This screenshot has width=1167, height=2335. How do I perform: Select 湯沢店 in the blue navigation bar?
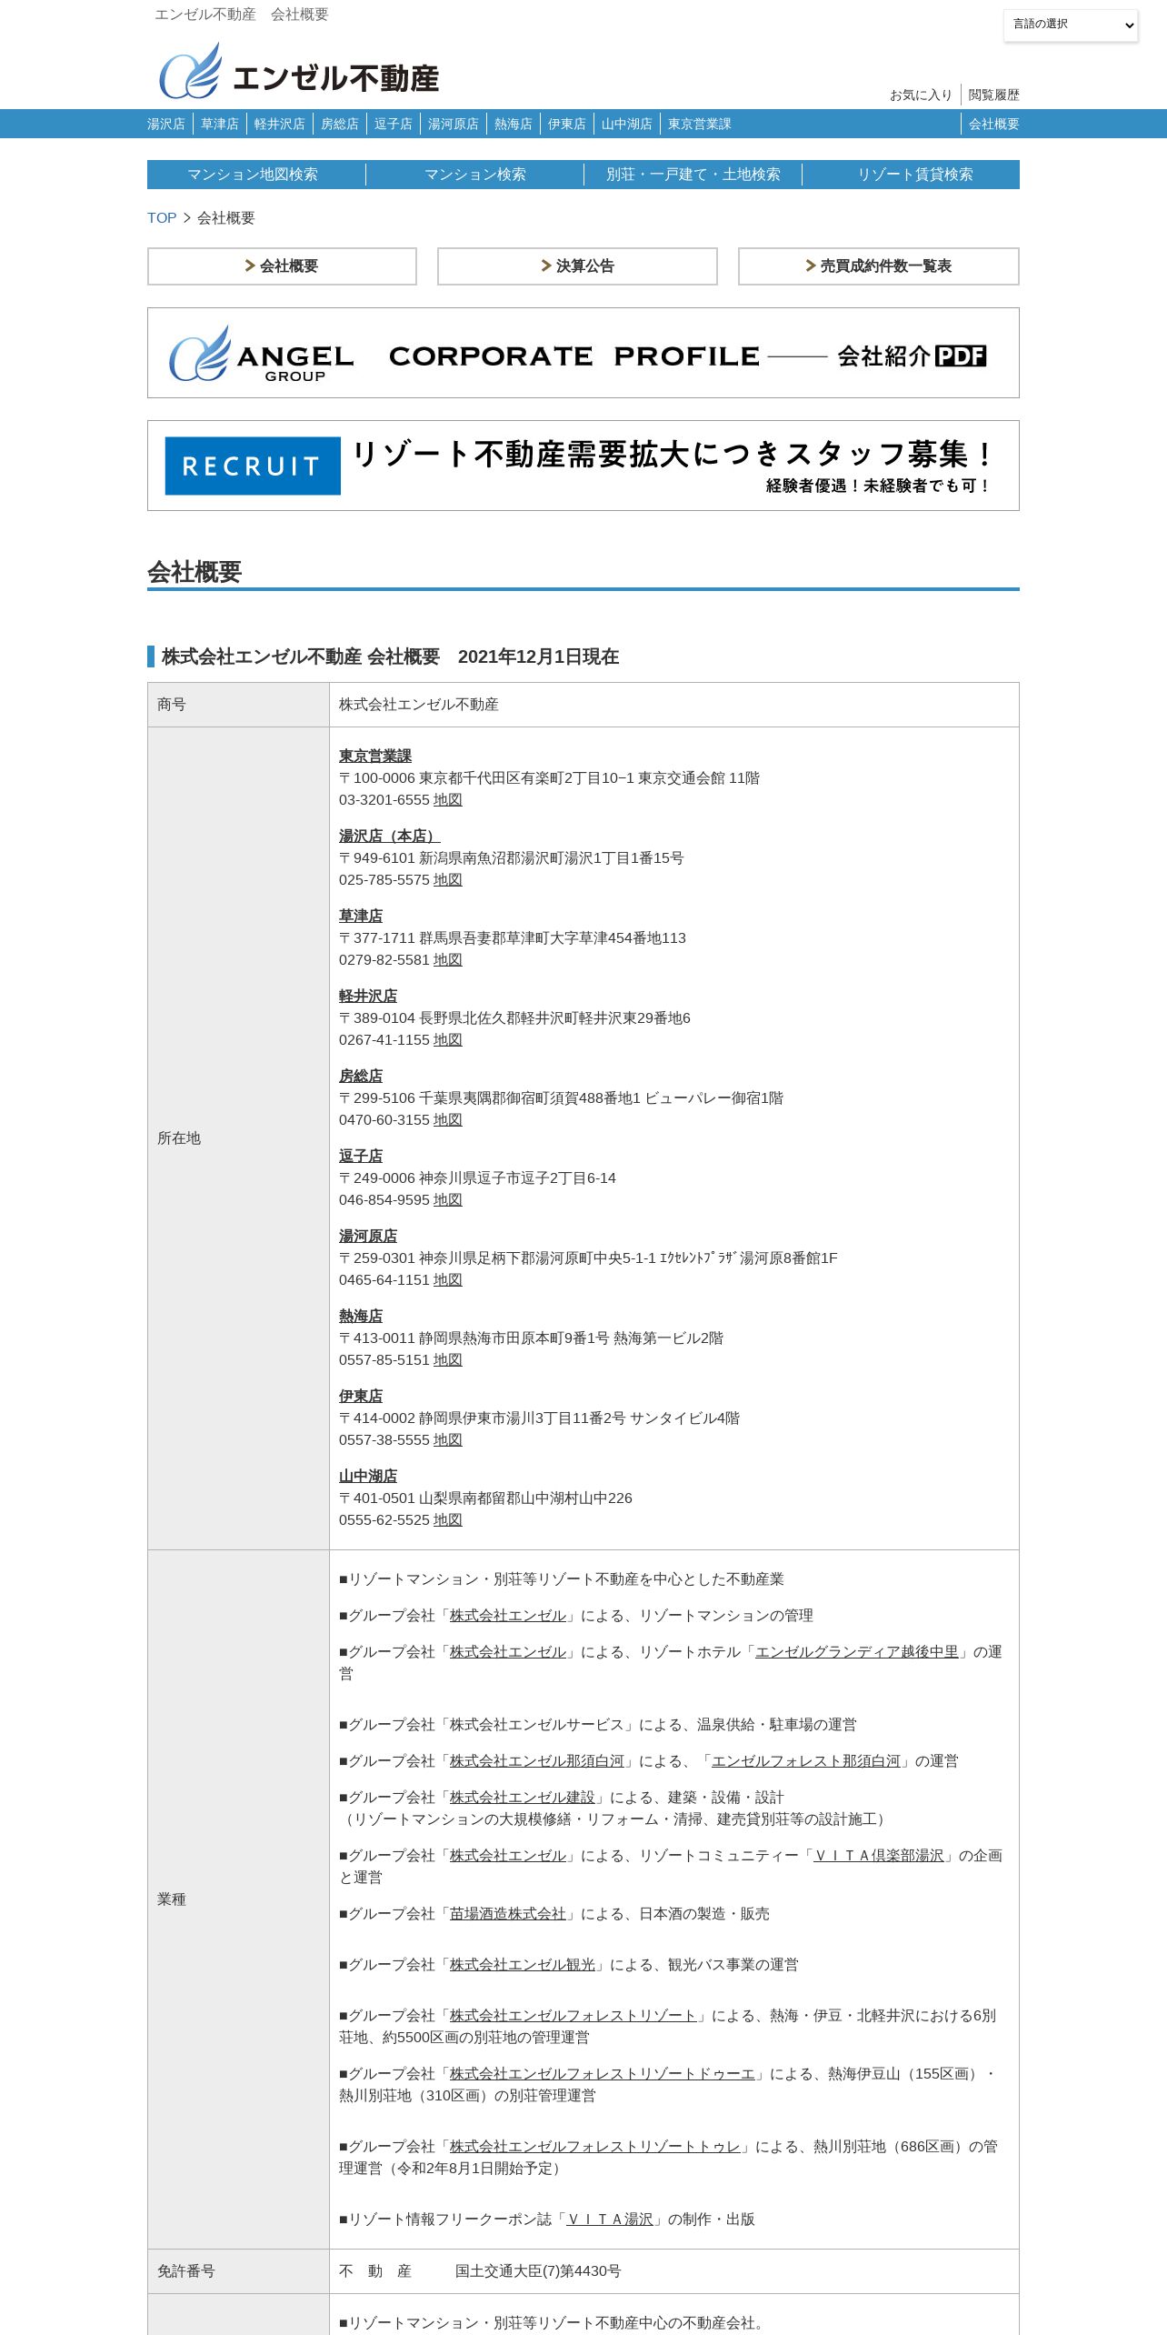(x=166, y=124)
